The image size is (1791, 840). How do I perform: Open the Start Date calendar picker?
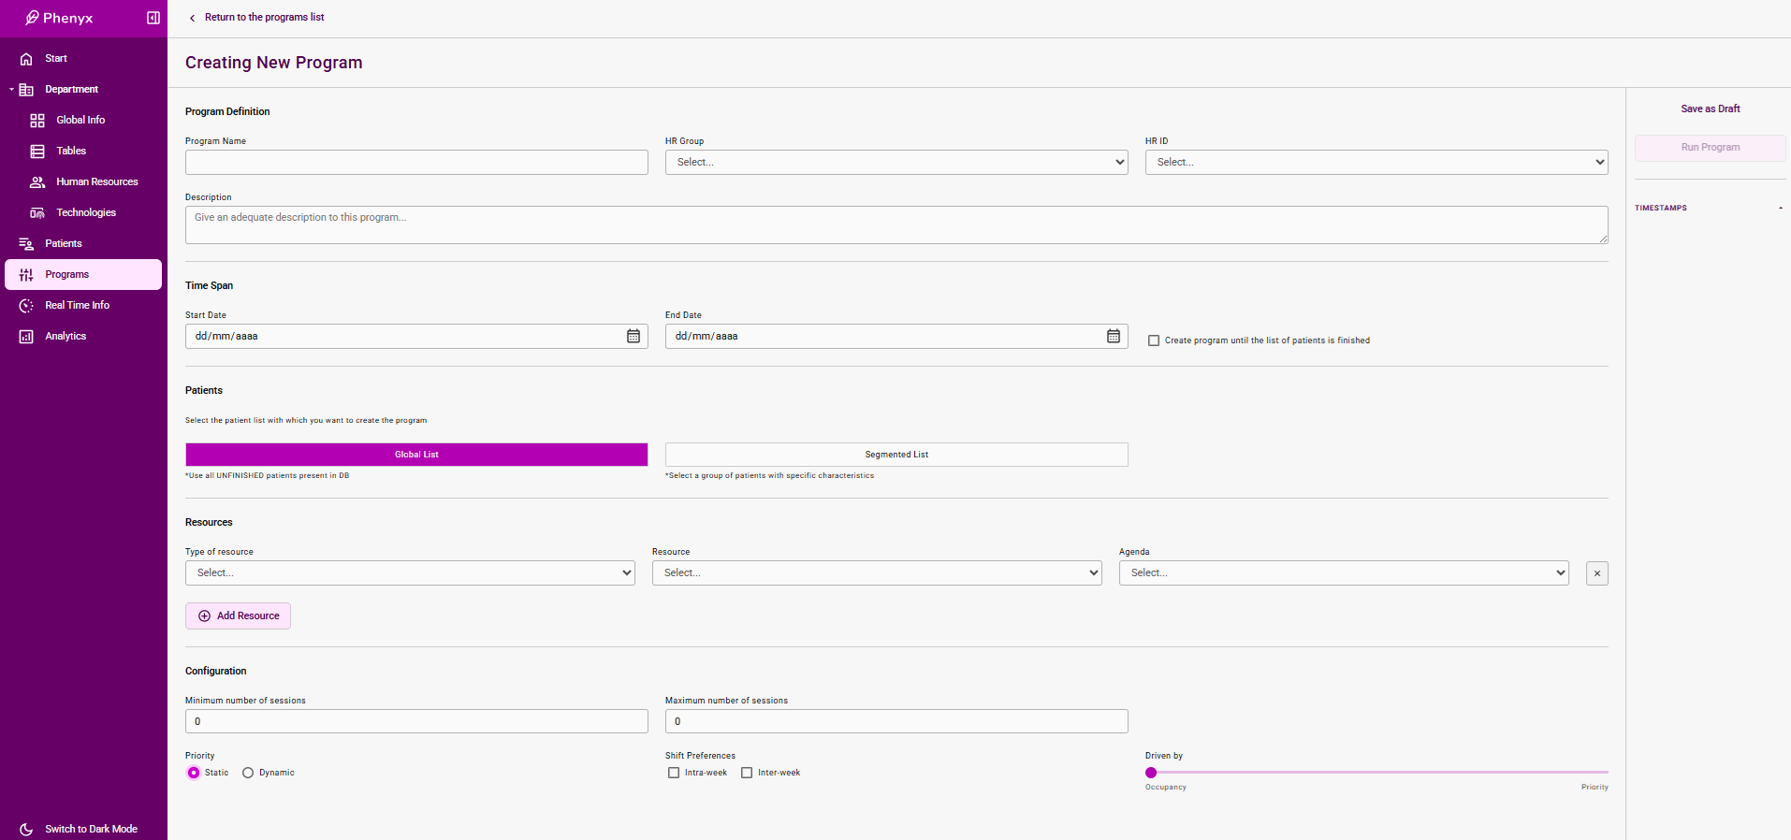pos(633,336)
